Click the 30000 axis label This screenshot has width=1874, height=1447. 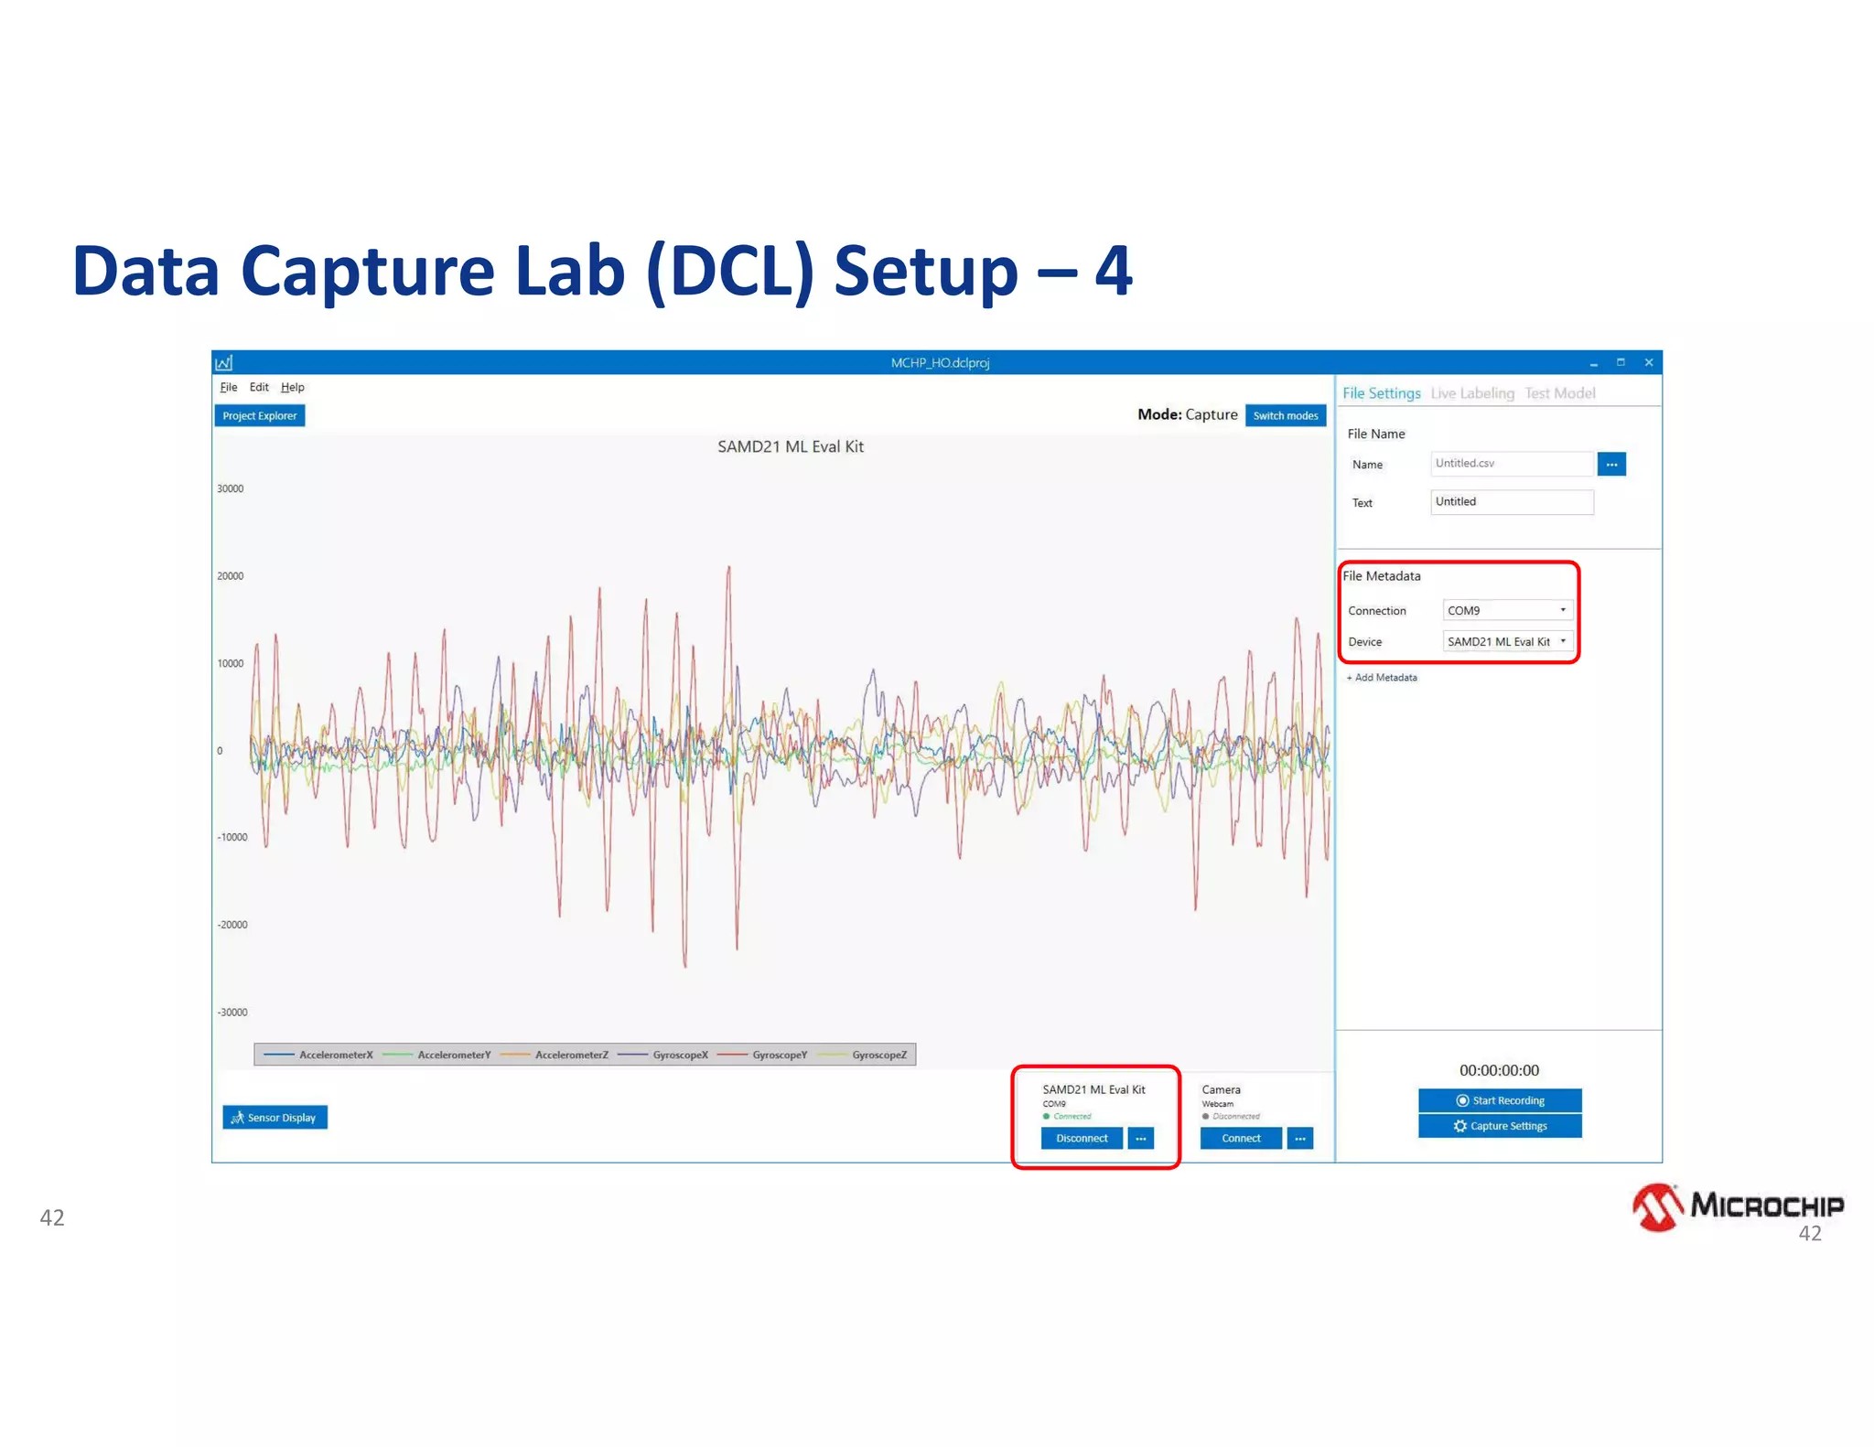click(x=231, y=489)
